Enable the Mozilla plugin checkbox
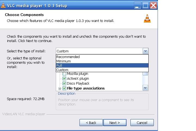Screen dimensions: 196x131 coord(64,74)
